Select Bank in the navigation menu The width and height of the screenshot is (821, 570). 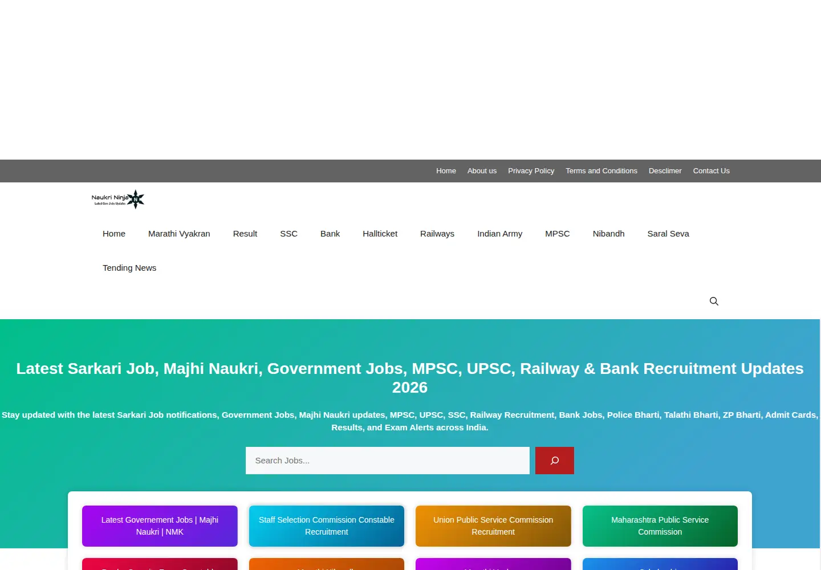click(x=330, y=234)
